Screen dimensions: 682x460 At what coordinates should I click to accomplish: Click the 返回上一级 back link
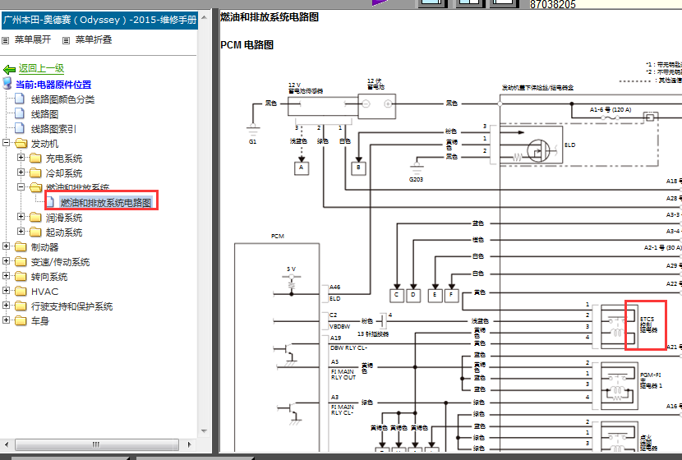point(41,68)
